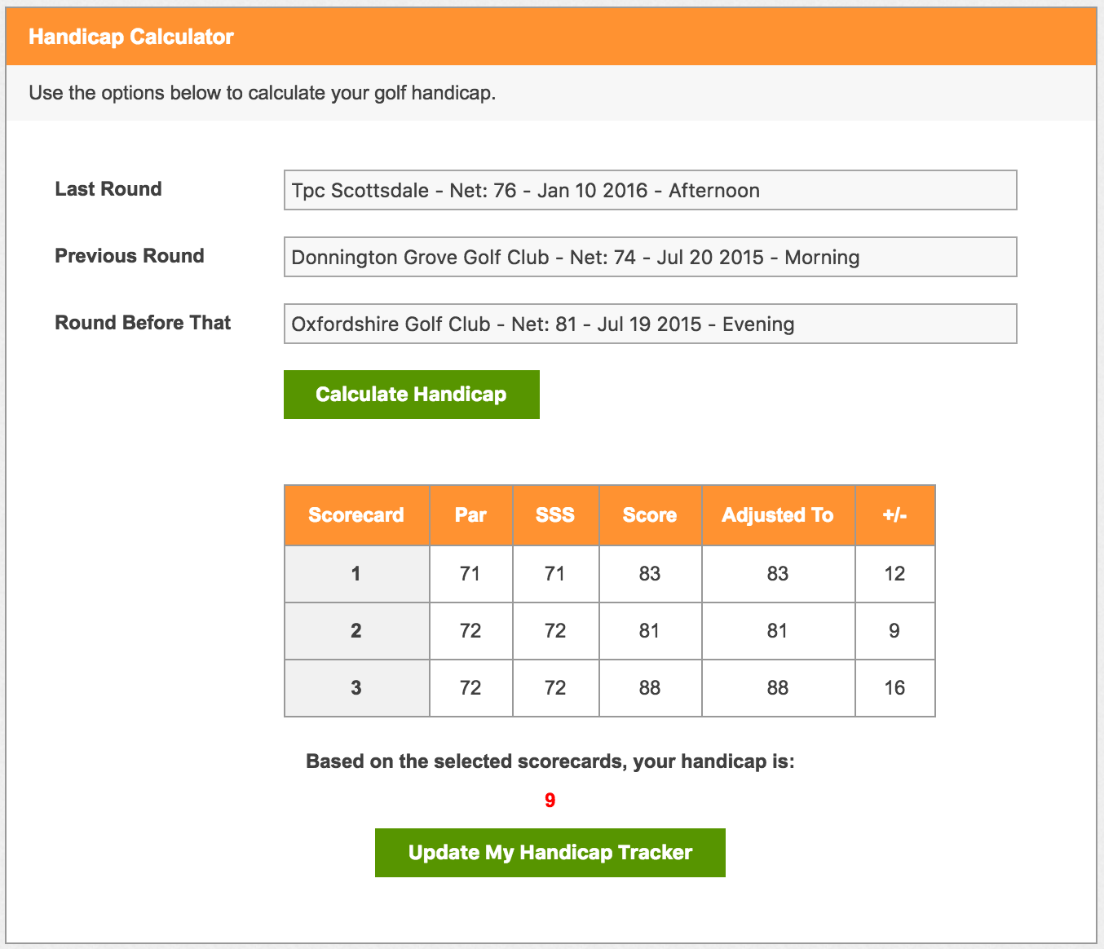
Task: Select scorecard row 2 label
Action: (356, 631)
